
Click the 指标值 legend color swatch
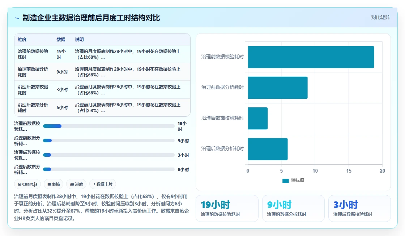pos(285,181)
